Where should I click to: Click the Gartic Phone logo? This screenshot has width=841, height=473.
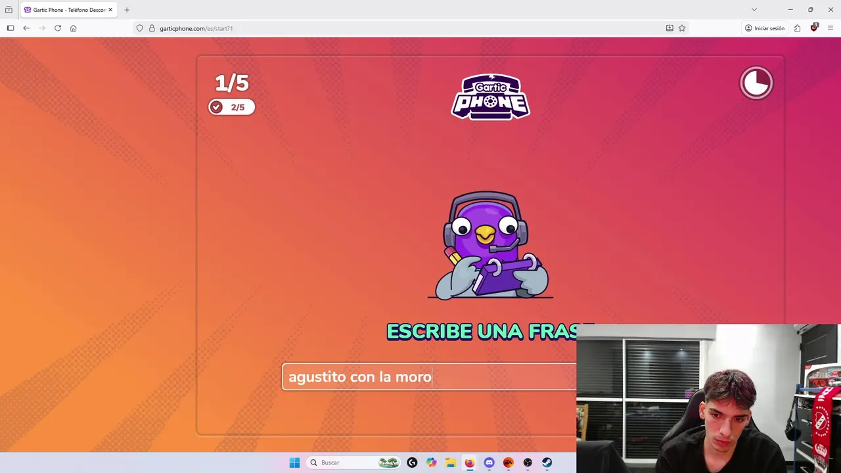click(490, 97)
